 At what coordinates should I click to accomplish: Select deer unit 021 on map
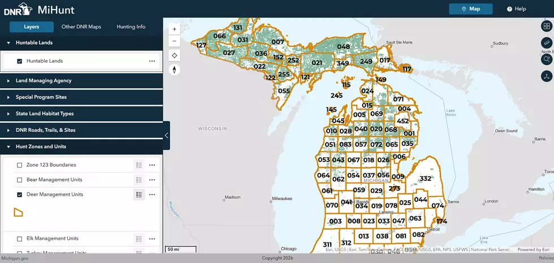tap(317, 63)
